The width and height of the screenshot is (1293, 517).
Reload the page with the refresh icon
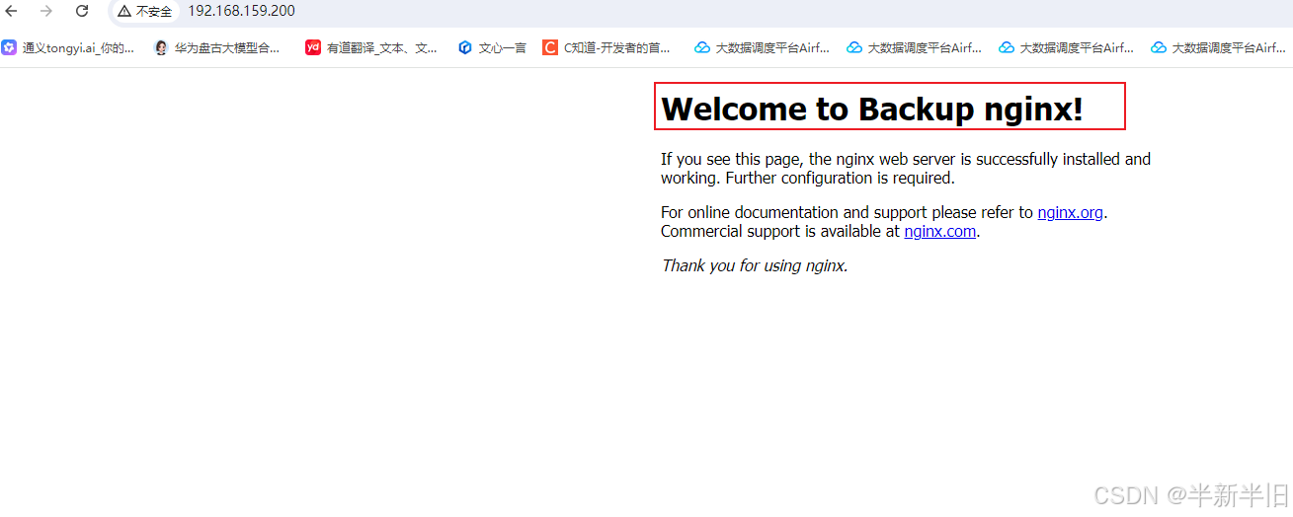point(82,11)
